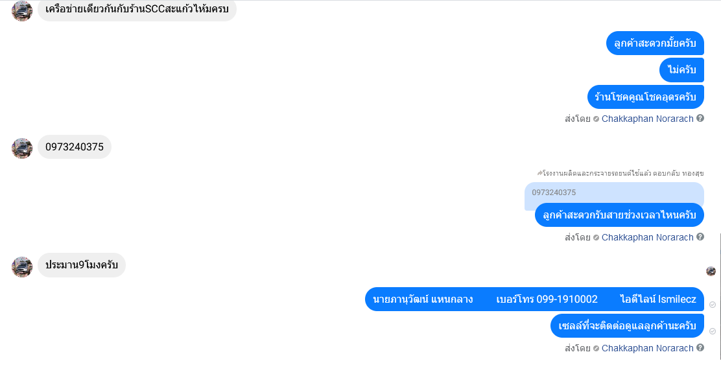The height and width of the screenshot is (374, 721).
Task: Open Chakkaphan Norarach link under ลูกค้าสะดวกรับสาย message
Action: coord(648,237)
